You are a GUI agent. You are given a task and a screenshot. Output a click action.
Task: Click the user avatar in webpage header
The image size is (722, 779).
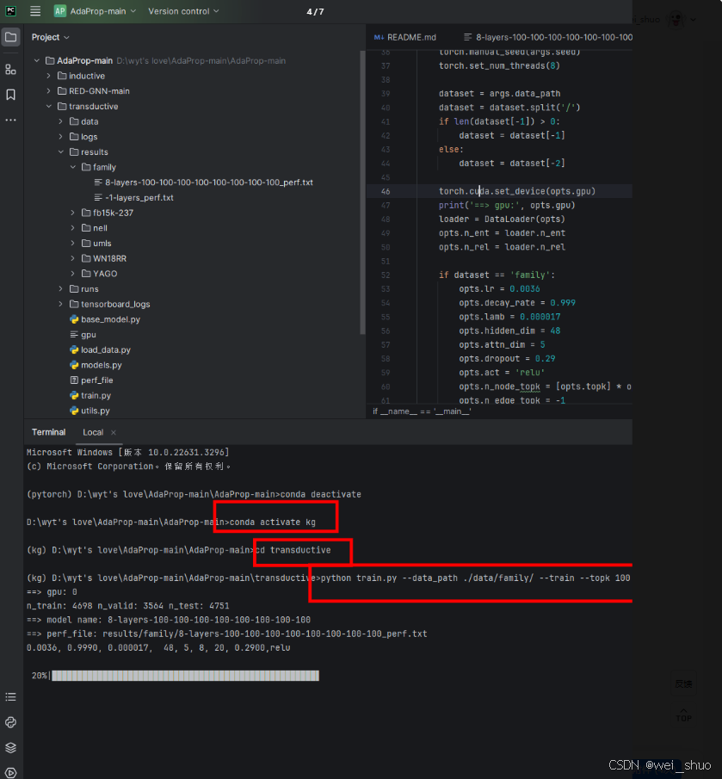676,20
